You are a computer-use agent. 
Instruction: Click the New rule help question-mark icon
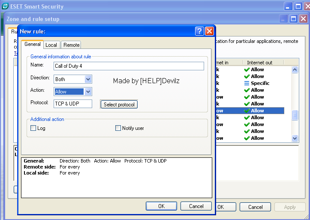pyautogui.click(x=199, y=31)
